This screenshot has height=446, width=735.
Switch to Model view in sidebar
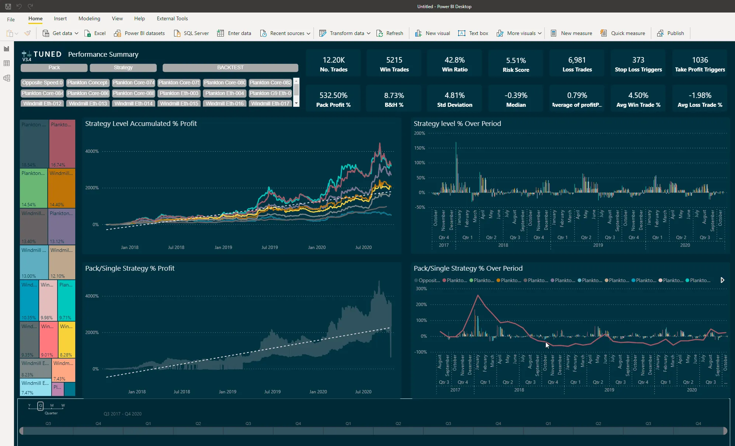(x=7, y=78)
